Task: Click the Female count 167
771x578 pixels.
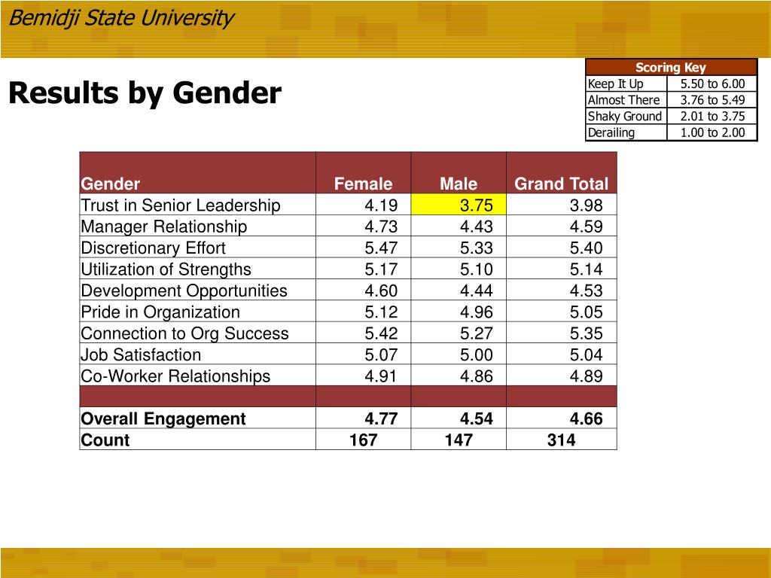Action: pos(363,440)
